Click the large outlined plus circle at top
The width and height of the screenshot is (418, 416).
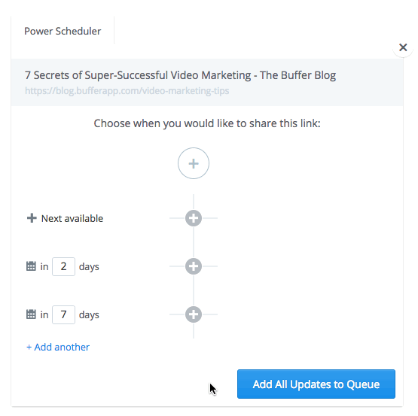pos(194,163)
